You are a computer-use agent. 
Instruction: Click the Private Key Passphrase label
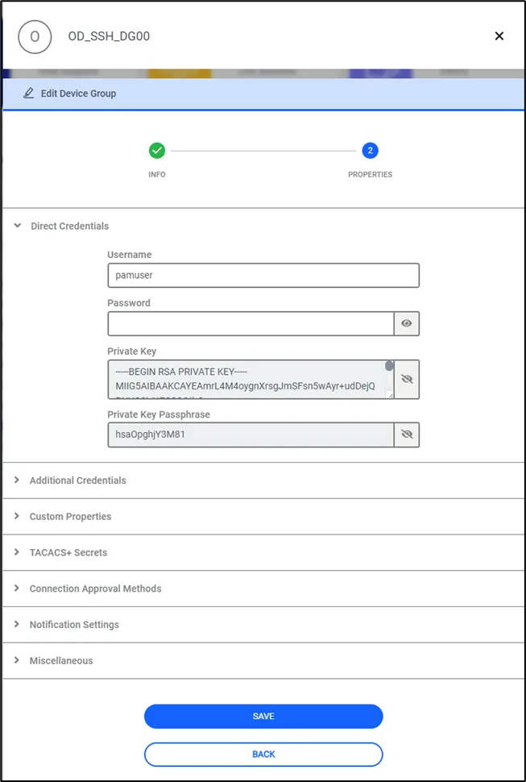coord(159,414)
